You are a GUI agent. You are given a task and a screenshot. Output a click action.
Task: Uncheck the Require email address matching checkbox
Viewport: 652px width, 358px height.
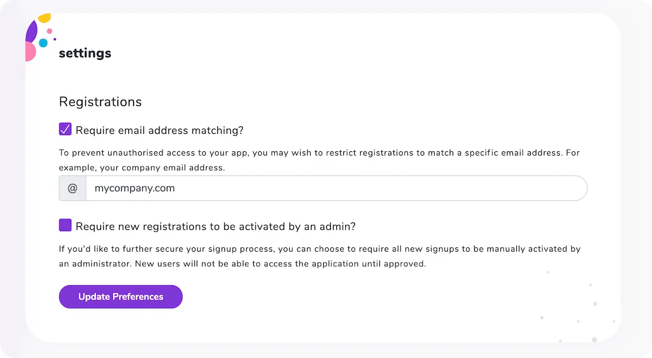tap(65, 130)
